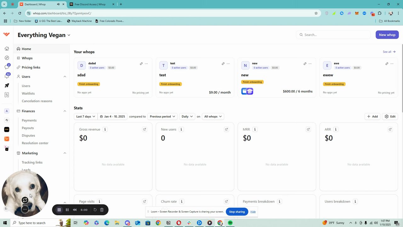This screenshot has width=403, height=227.
Task: Copy link icon on the test whop card
Action: tap(223, 64)
